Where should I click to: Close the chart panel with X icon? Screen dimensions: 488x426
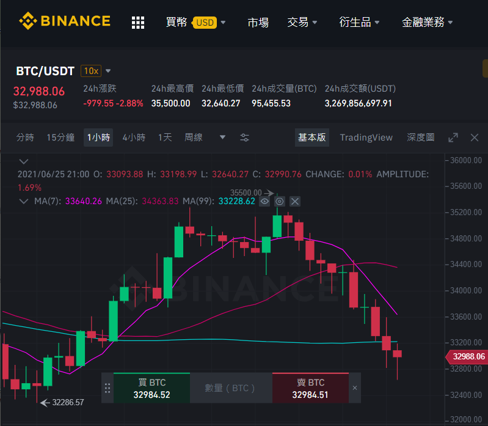tap(475, 138)
